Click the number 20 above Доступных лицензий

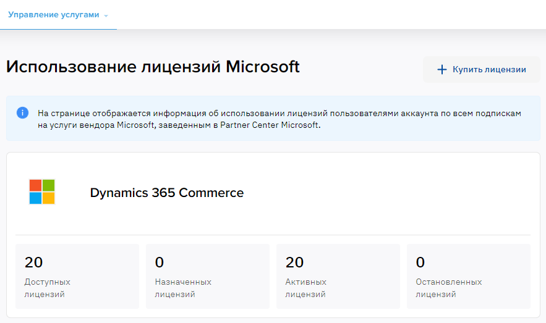tap(34, 262)
